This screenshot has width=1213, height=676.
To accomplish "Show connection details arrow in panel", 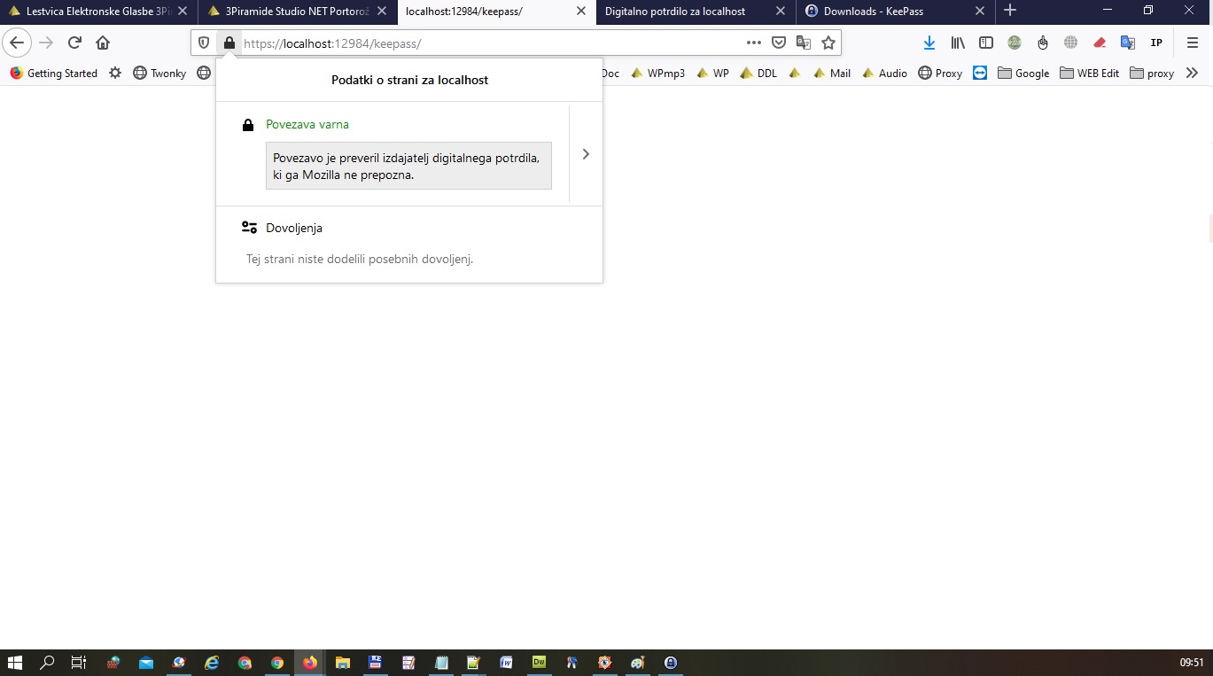I will 586,154.
